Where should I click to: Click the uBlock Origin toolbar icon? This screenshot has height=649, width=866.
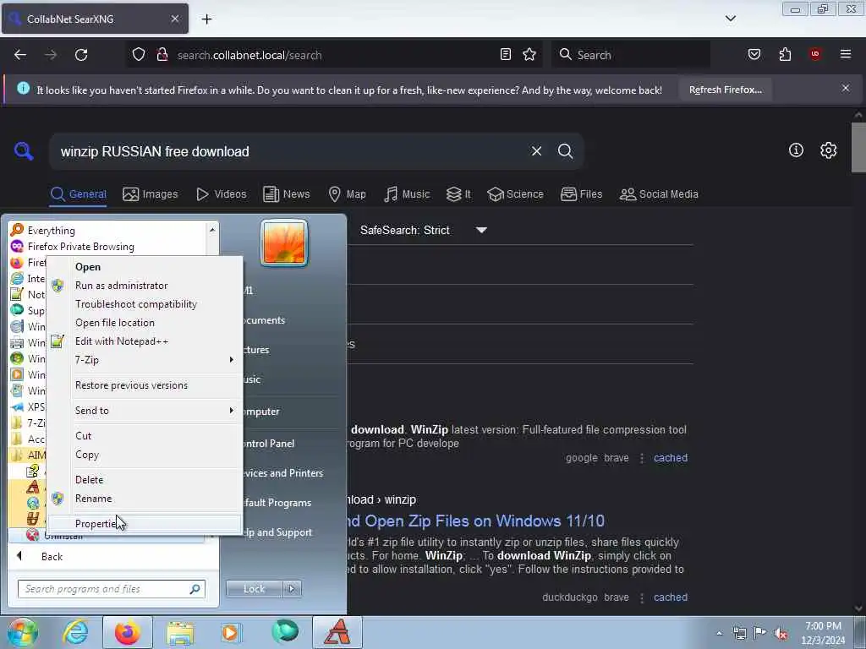(x=814, y=54)
